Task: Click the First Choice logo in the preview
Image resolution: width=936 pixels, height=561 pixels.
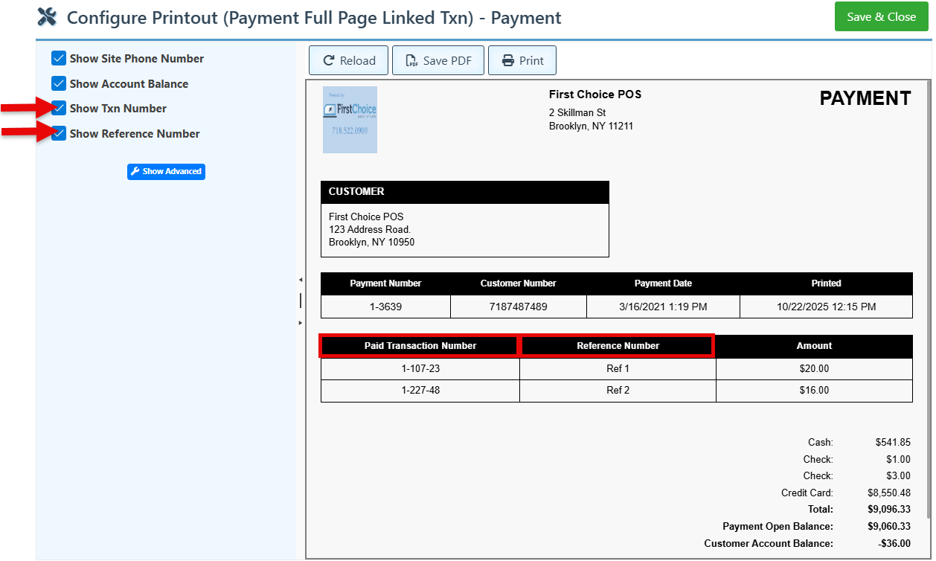Action: point(350,120)
